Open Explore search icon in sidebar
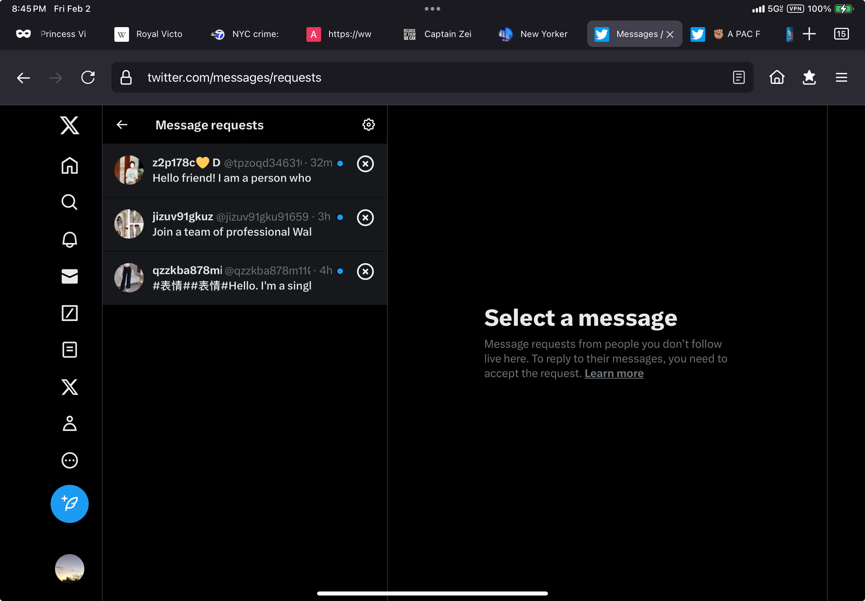Image resolution: width=865 pixels, height=601 pixels. click(69, 202)
